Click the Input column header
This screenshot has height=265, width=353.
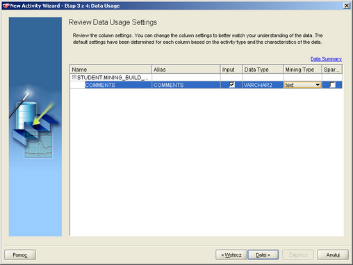click(231, 70)
